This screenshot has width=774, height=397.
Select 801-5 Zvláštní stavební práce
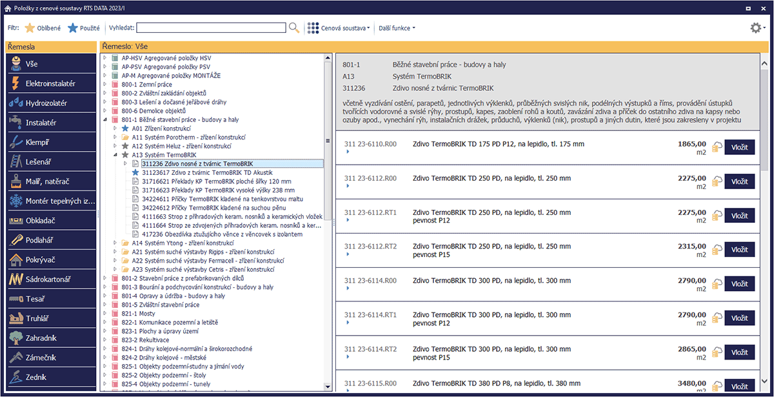point(161,305)
